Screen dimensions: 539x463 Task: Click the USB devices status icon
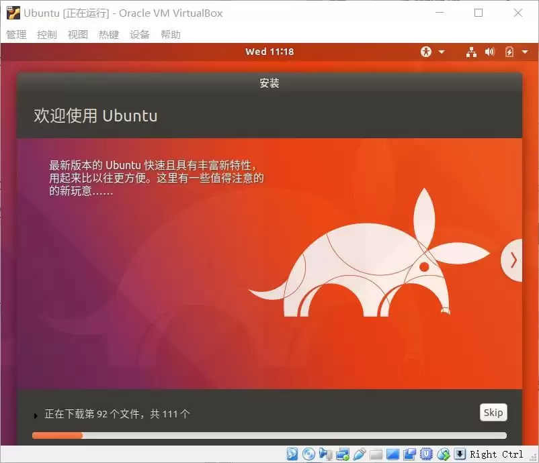[359, 454]
